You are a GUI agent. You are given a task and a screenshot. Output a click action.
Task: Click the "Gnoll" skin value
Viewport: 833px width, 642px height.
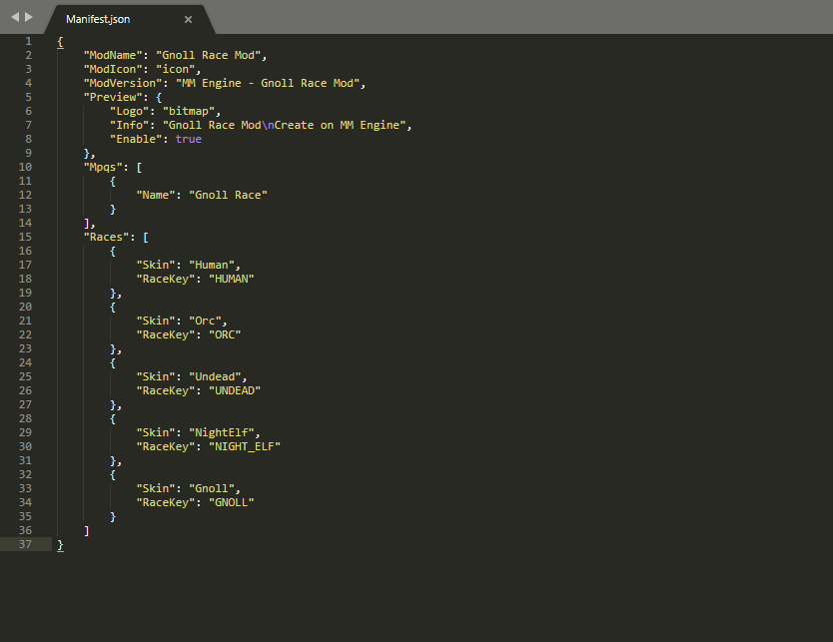pos(215,488)
